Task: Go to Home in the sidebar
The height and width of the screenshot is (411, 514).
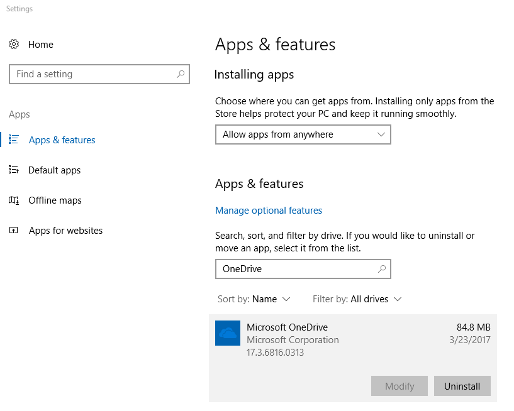Action: pos(41,45)
